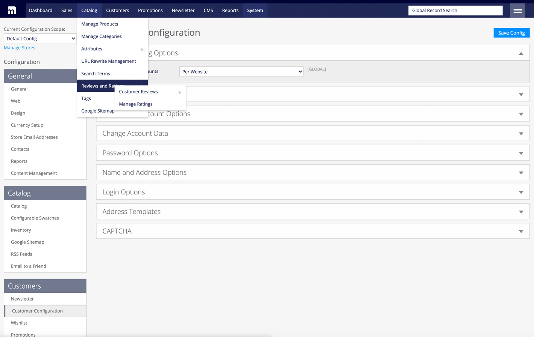The height and width of the screenshot is (337, 534).
Task: Expand Attributes submenu arrow
Action: pyautogui.click(x=142, y=49)
